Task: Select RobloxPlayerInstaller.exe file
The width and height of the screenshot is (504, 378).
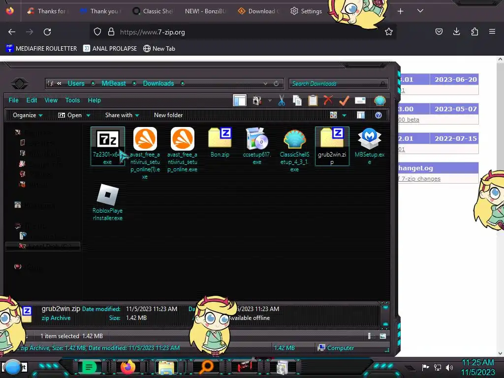Action: coord(107,202)
